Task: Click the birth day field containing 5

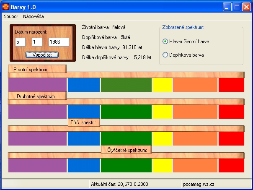Action: [x=20, y=42]
